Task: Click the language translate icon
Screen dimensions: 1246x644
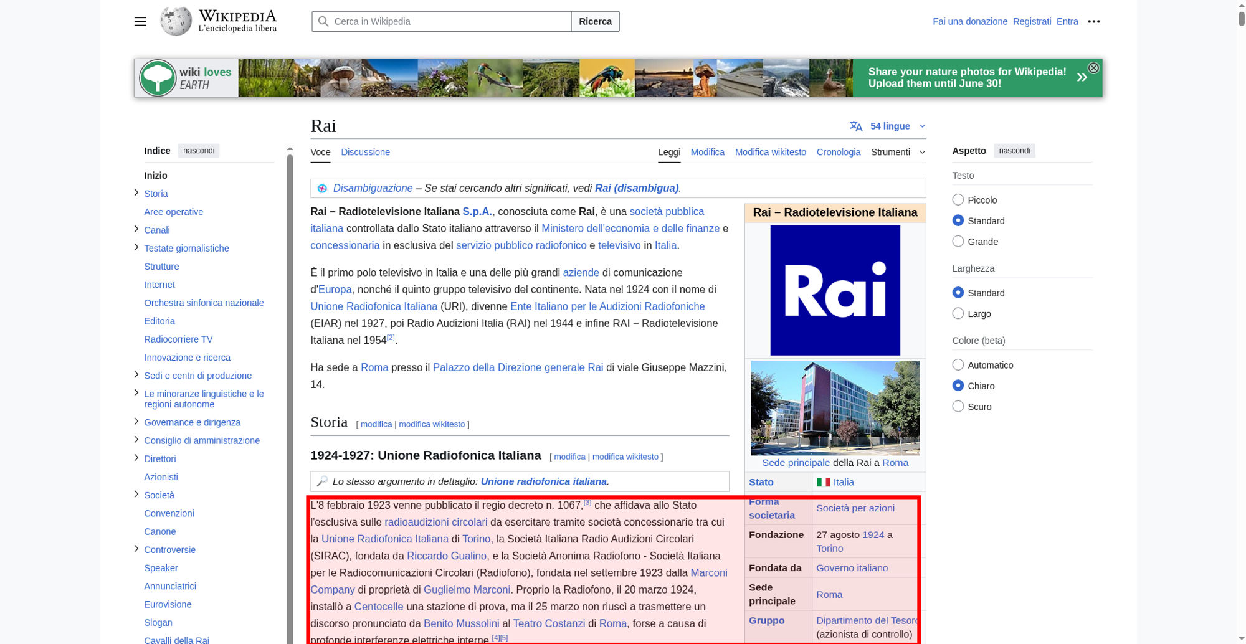Action: pyautogui.click(x=856, y=126)
